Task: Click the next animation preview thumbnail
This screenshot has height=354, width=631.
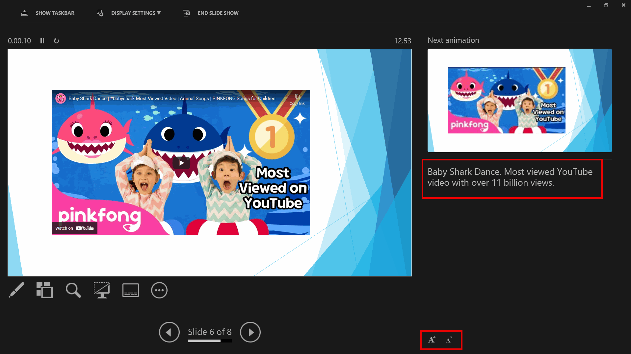Action: point(519,100)
